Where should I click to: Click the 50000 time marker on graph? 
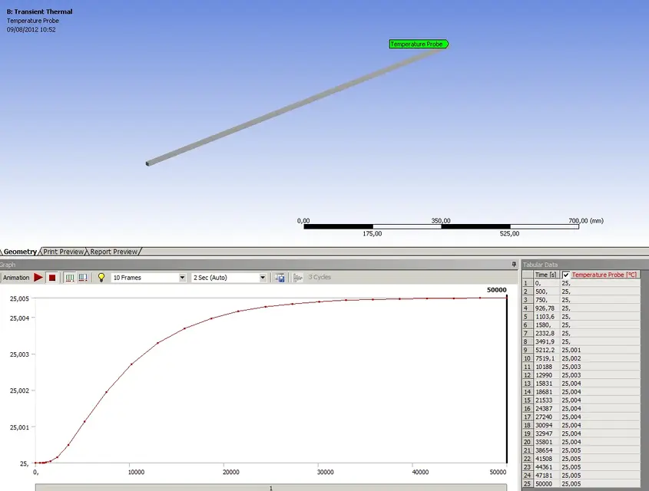496,290
